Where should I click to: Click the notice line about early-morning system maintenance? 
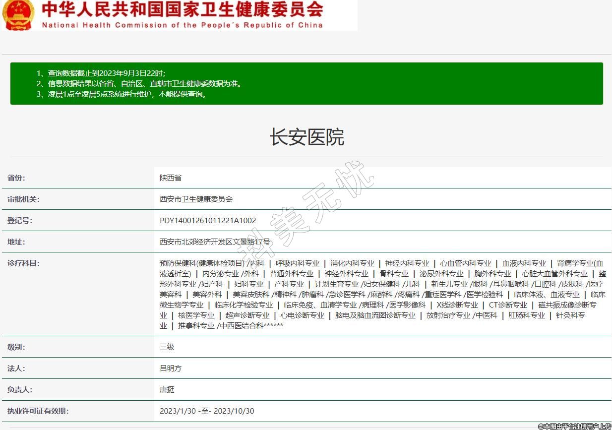pyautogui.click(x=122, y=94)
